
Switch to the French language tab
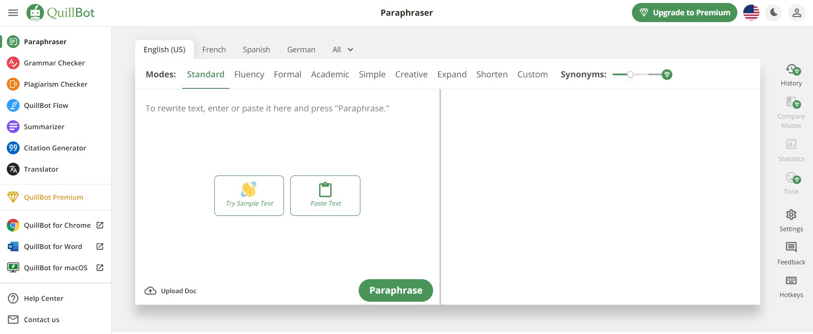(x=214, y=50)
